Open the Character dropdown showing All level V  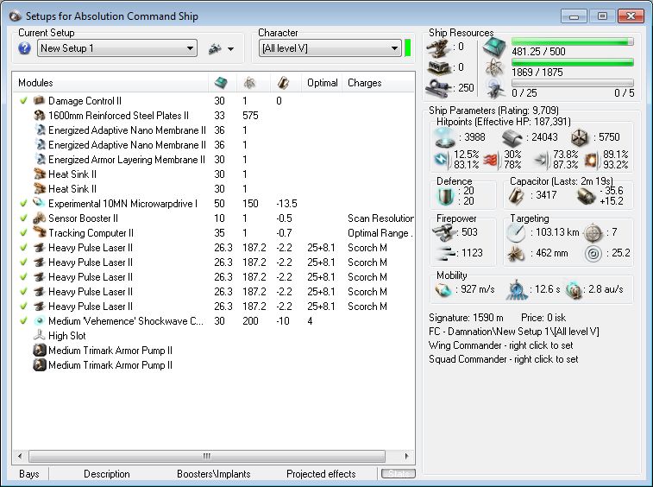329,48
